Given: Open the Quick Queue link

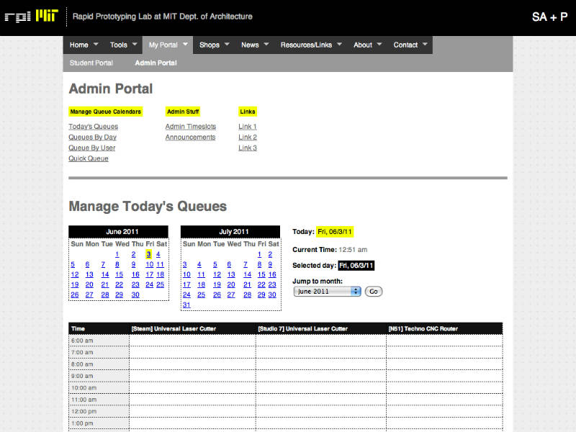Looking at the screenshot, I should [89, 159].
